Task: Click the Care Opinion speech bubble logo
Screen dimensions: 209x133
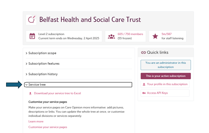Action: (x=31, y=20)
